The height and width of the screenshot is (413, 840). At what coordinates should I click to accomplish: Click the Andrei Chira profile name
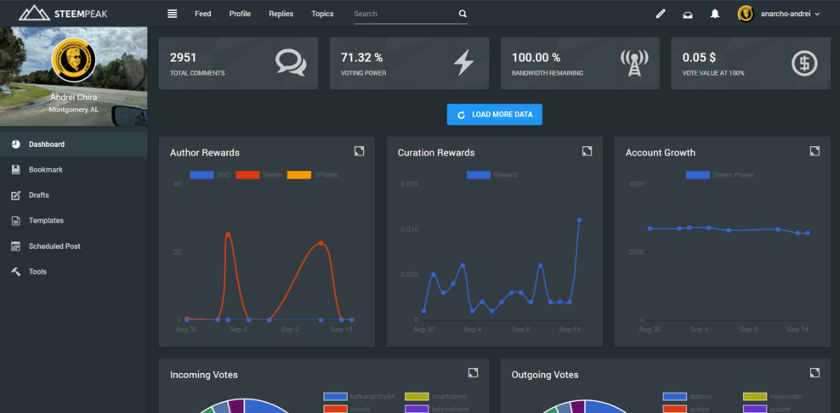pos(73,98)
